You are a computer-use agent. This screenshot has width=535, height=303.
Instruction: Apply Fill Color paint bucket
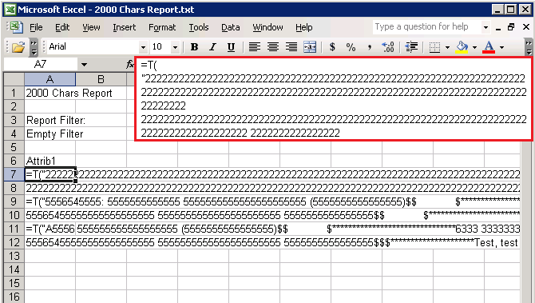tap(462, 47)
